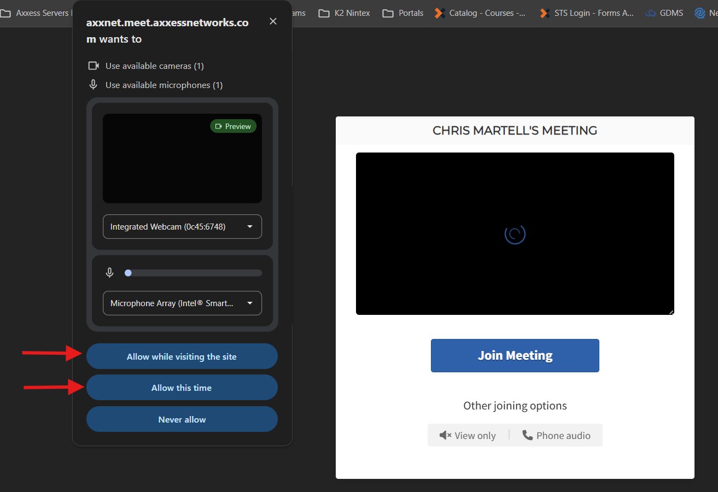
Task: Expand the Integrated Webcam dropdown
Action: [x=182, y=226]
